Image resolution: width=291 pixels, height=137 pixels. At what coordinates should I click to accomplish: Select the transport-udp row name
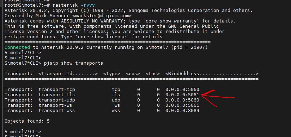57,100
